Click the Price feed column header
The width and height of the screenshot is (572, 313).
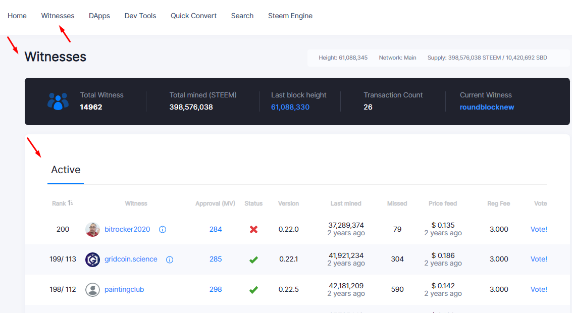coord(443,203)
